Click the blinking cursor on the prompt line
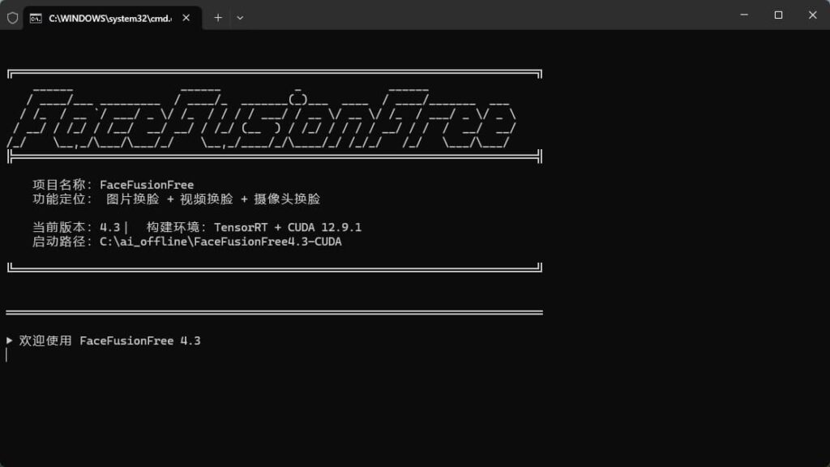This screenshot has width=830, height=467. coord(6,355)
